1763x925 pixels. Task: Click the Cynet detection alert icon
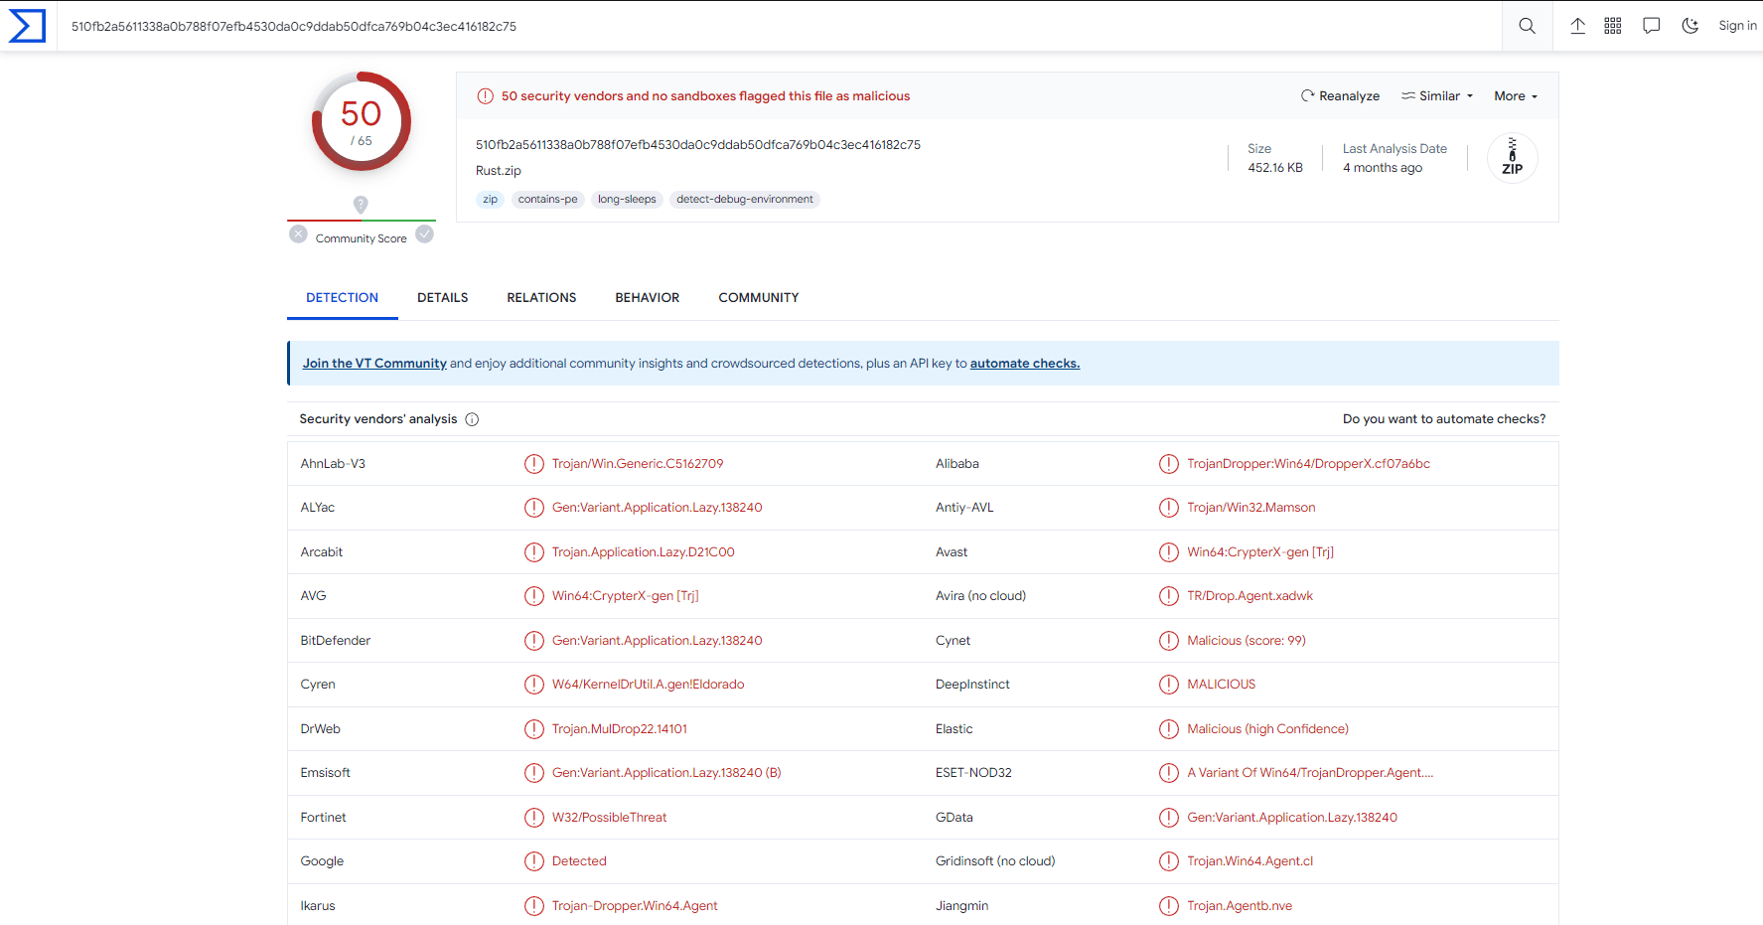click(1169, 641)
